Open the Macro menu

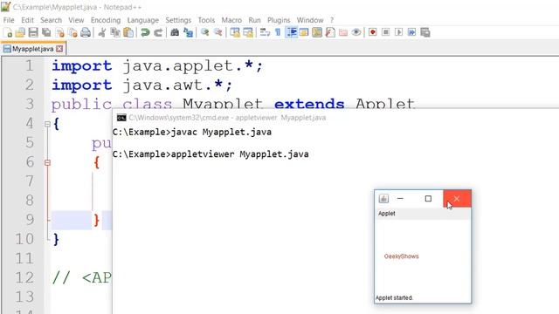point(231,20)
